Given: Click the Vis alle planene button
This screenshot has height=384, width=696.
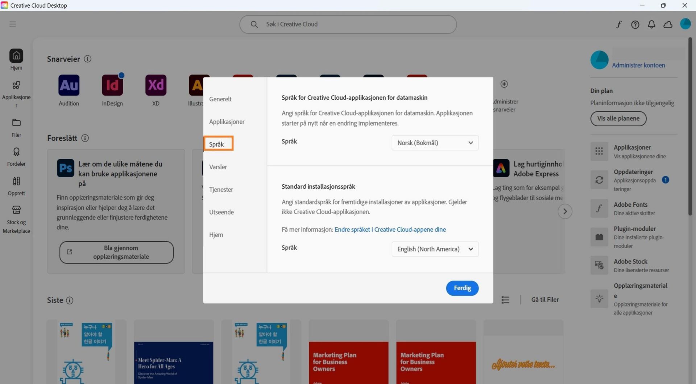Looking at the screenshot, I should tap(618, 119).
